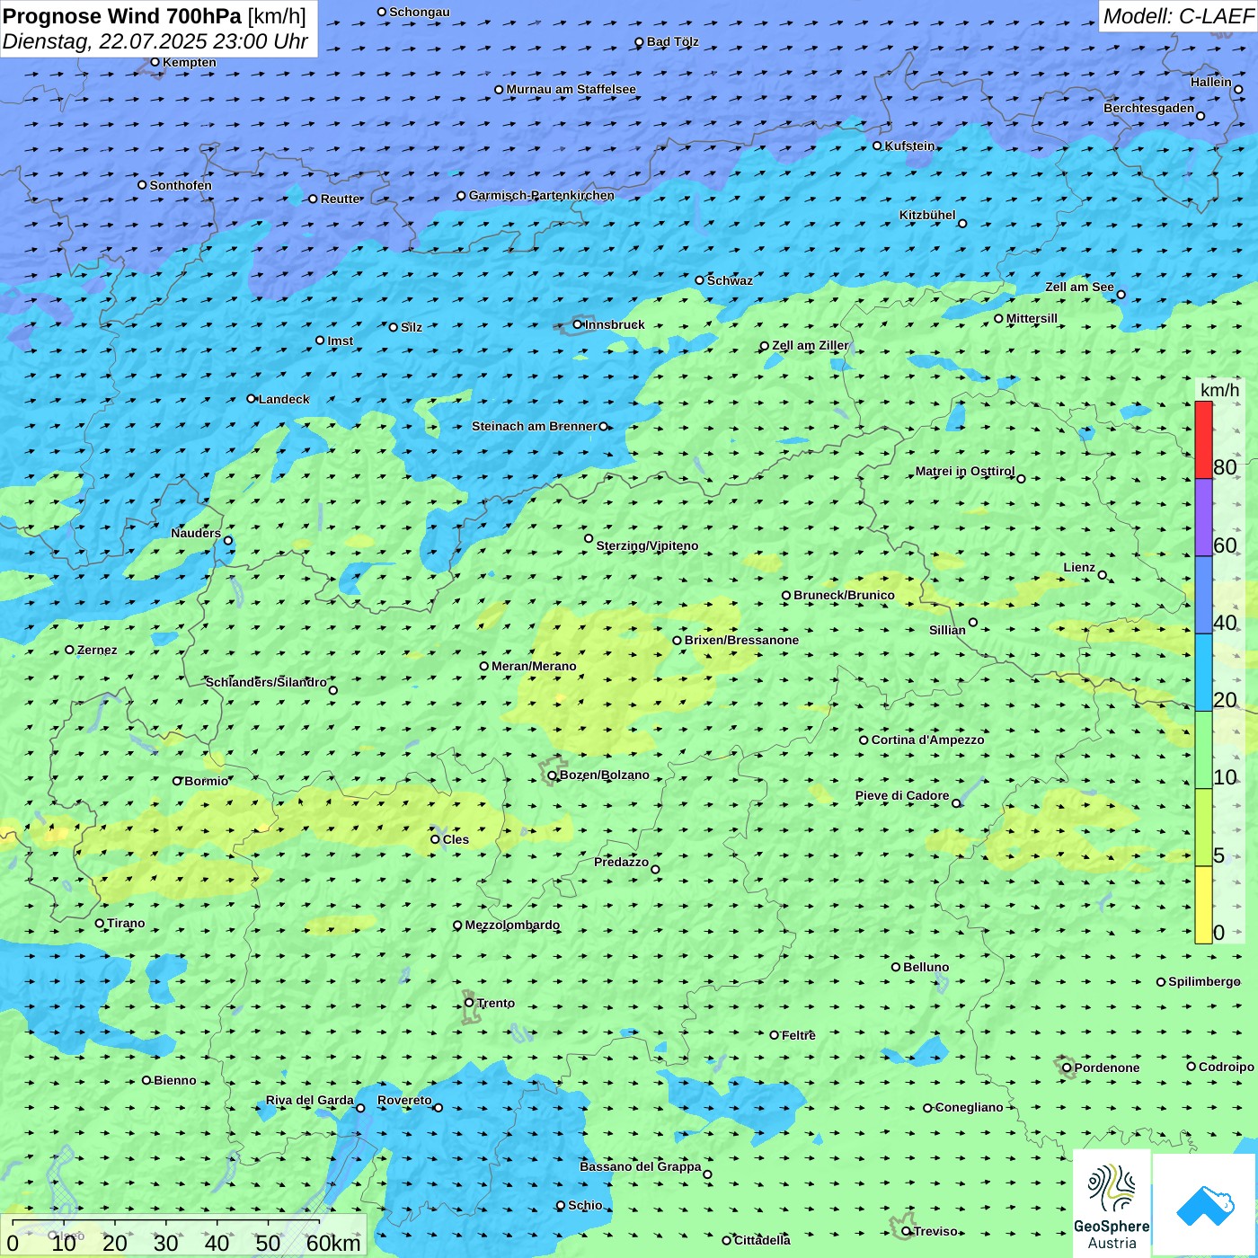The image size is (1258, 1258).
Task: Click the Innsbruck city marker
Action: pyautogui.click(x=578, y=324)
